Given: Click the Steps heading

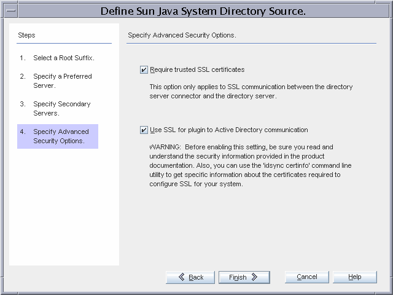Looking at the screenshot, I should 26,35.
